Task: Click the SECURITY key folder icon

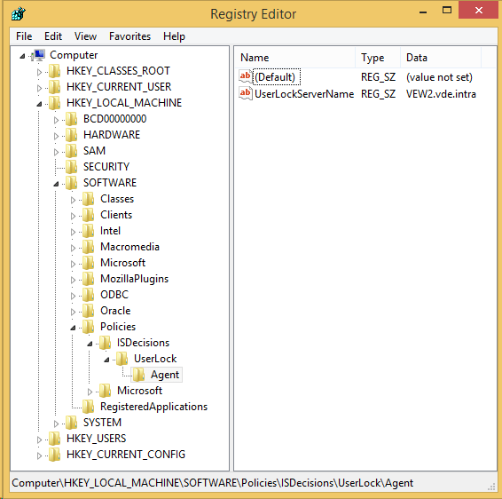Action: coord(71,167)
